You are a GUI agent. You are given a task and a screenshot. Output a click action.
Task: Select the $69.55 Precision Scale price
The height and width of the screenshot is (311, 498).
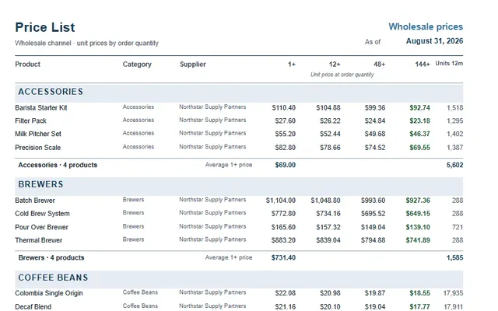tap(419, 148)
